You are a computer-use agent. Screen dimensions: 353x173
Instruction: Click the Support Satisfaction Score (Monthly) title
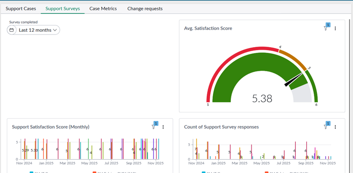[50, 127]
